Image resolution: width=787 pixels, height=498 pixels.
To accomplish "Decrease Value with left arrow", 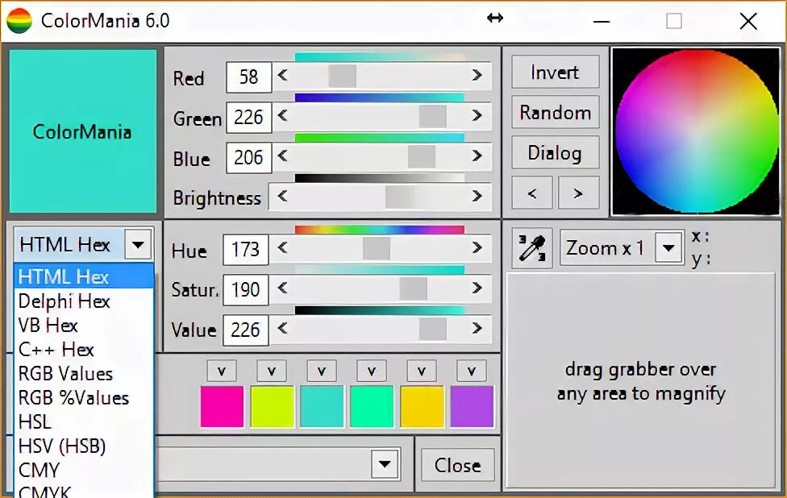I will click(x=282, y=329).
